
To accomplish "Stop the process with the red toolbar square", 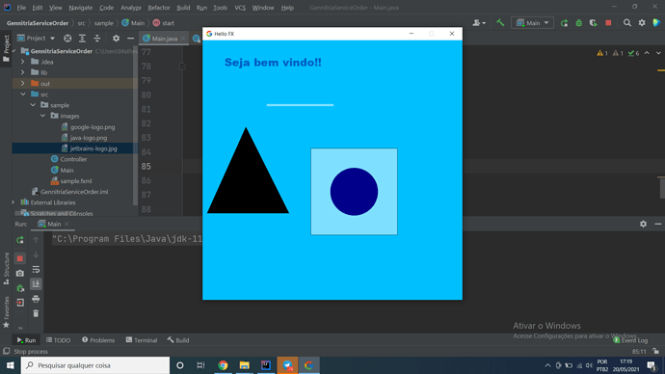I will (x=608, y=23).
